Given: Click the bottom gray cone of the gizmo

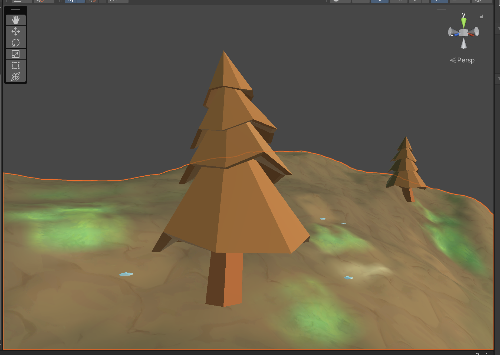Looking at the screenshot, I should click(x=464, y=44).
